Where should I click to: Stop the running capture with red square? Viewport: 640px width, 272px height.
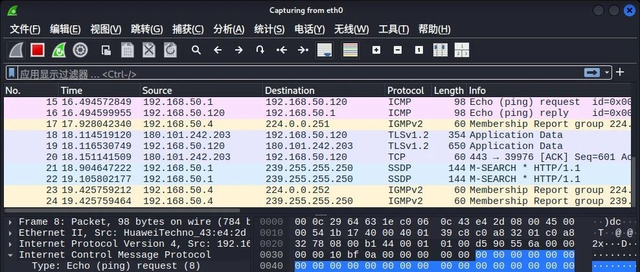coord(38,50)
